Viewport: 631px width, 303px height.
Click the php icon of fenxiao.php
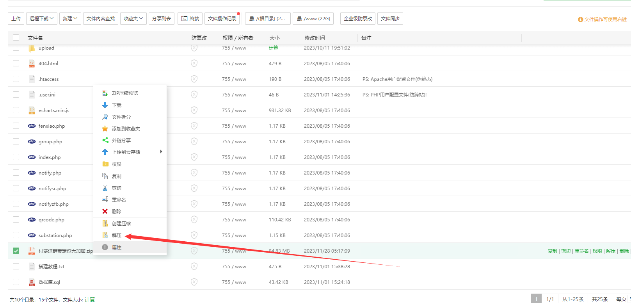click(x=32, y=126)
